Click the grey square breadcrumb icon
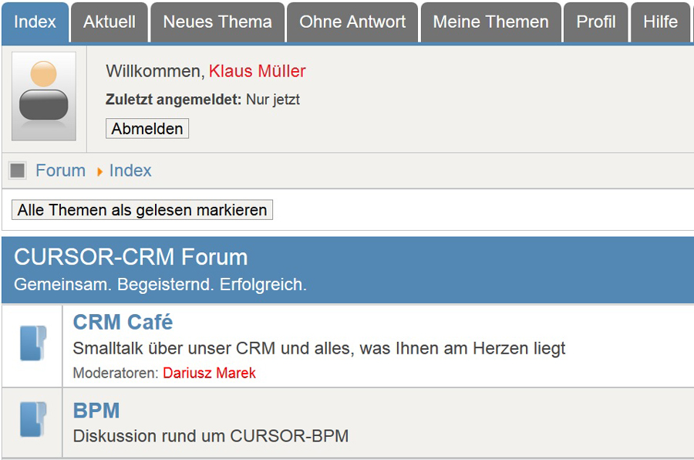Viewport: 694px width, 460px height. (x=18, y=171)
